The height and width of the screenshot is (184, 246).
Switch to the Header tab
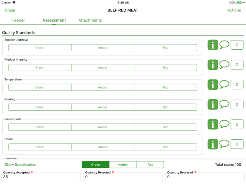click(18, 20)
